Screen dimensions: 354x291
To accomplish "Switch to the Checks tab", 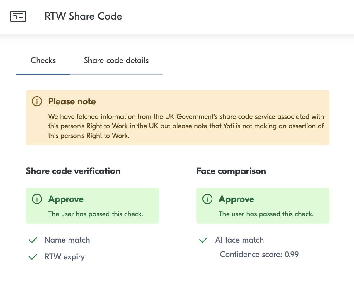I will [43, 61].
